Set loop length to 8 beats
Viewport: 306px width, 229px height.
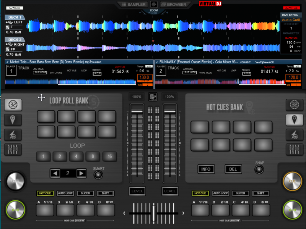point(93,156)
